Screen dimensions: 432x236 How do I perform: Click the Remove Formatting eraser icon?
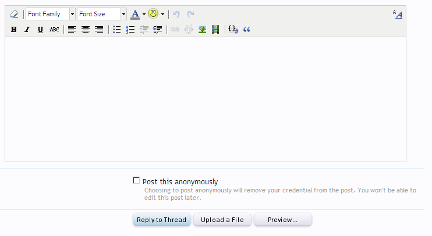(x=14, y=14)
